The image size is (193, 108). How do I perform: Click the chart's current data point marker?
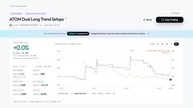pyautogui.click(x=171, y=80)
